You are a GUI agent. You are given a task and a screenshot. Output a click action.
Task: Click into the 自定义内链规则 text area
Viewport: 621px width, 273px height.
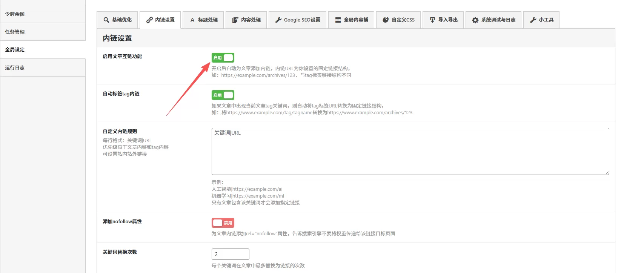click(x=410, y=151)
